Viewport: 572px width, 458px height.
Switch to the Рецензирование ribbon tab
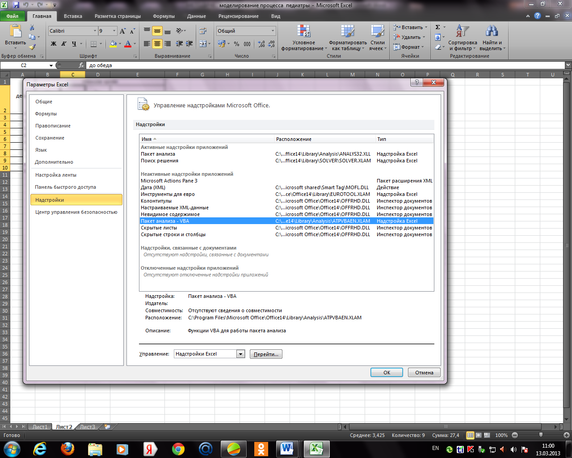pyautogui.click(x=239, y=16)
